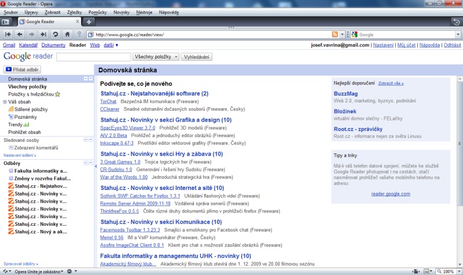Open the Nástroje menu
Screen dimensions: 463x275
(144, 12)
